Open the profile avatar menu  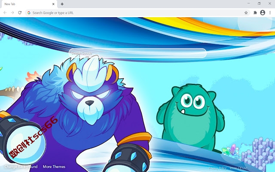[x=263, y=12]
